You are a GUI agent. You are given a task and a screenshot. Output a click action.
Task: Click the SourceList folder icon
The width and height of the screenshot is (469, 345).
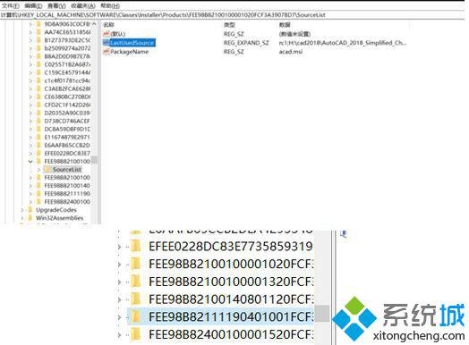pyautogui.click(x=47, y=169)
